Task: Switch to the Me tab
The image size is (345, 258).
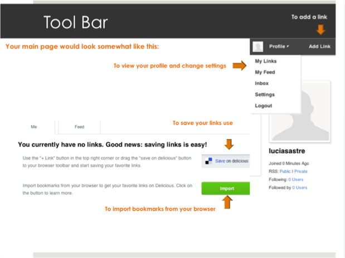Action: pos(33,127)
